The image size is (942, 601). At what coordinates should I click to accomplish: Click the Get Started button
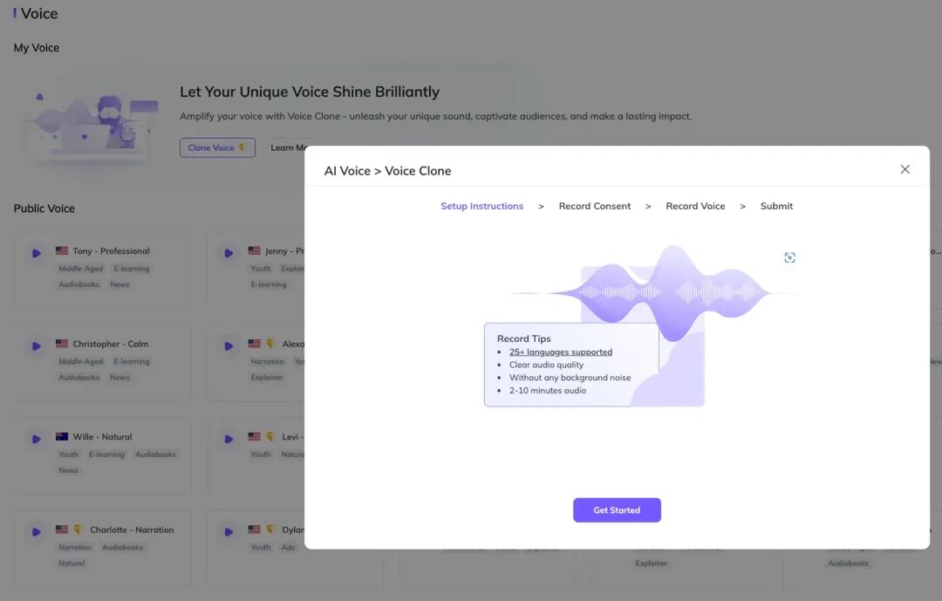click(617, 510)
